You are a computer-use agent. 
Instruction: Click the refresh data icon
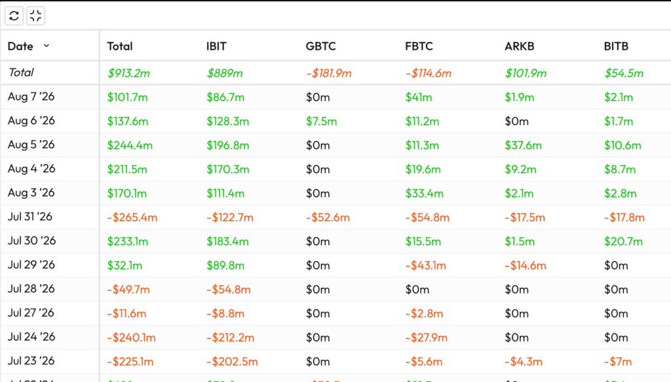coord(14,16)
